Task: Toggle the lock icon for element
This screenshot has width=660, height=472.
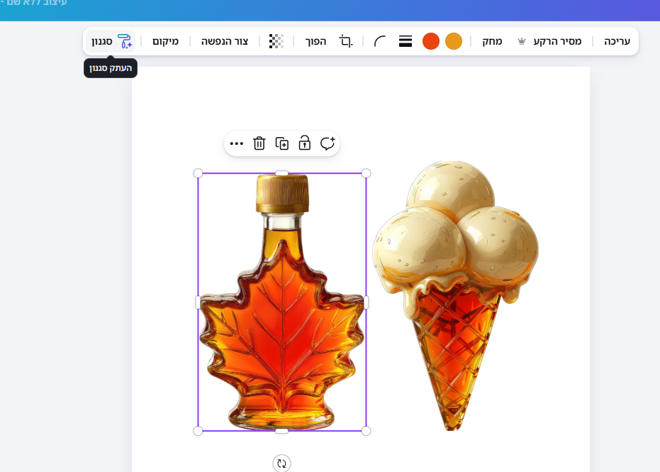Action: (305, 143)
